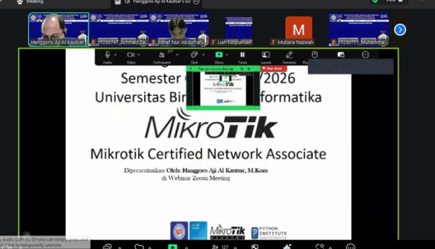Select Mutiara Nazwah avatar tile
The width and height of the screenshot is (435, 249).
tap(299, 30)
